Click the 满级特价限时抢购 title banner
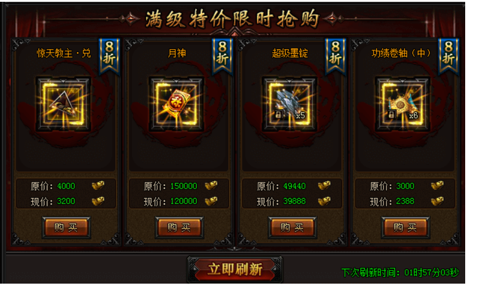Image resolution: width=500 pixels, height=292 pixels. pos(232,19)
